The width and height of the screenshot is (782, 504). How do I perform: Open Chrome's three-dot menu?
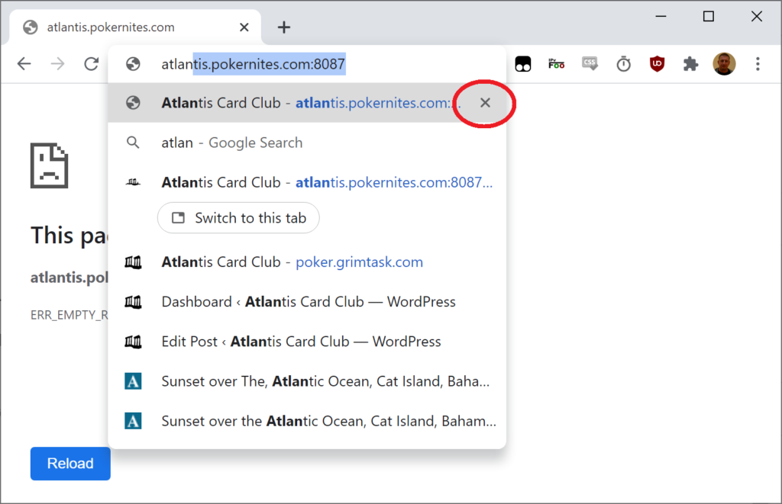coord(758,64)
